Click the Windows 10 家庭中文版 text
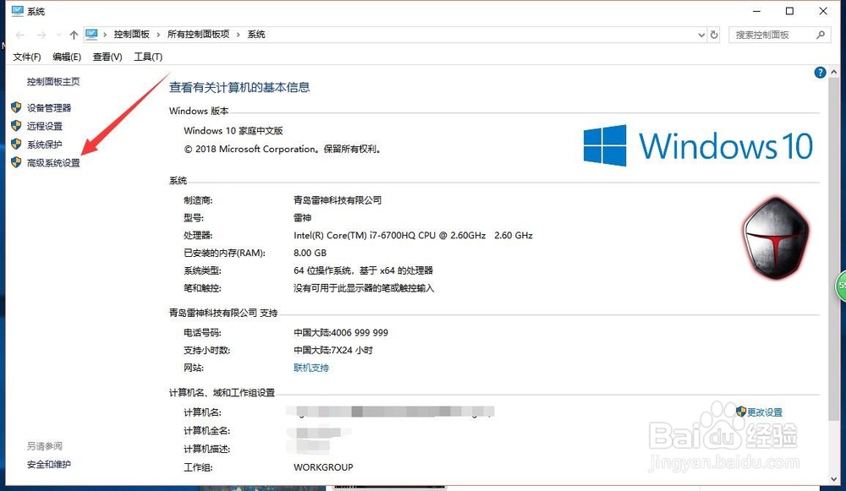This screenshot has height=491, width=846. [233, 131]
